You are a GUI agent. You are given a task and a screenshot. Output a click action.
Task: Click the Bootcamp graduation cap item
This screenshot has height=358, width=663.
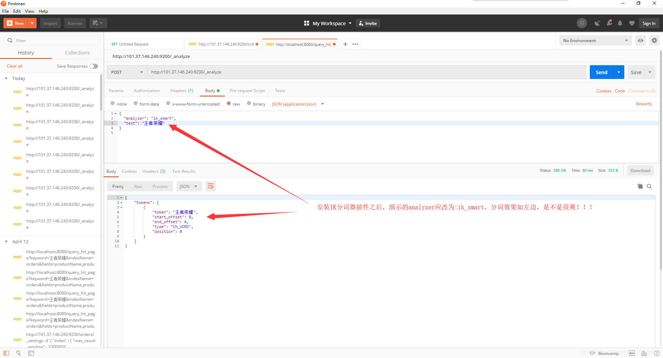point(604,353)
